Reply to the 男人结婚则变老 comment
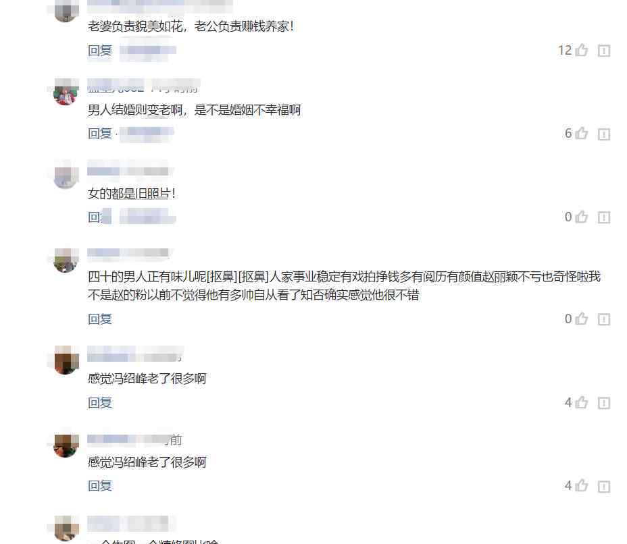 100,134
